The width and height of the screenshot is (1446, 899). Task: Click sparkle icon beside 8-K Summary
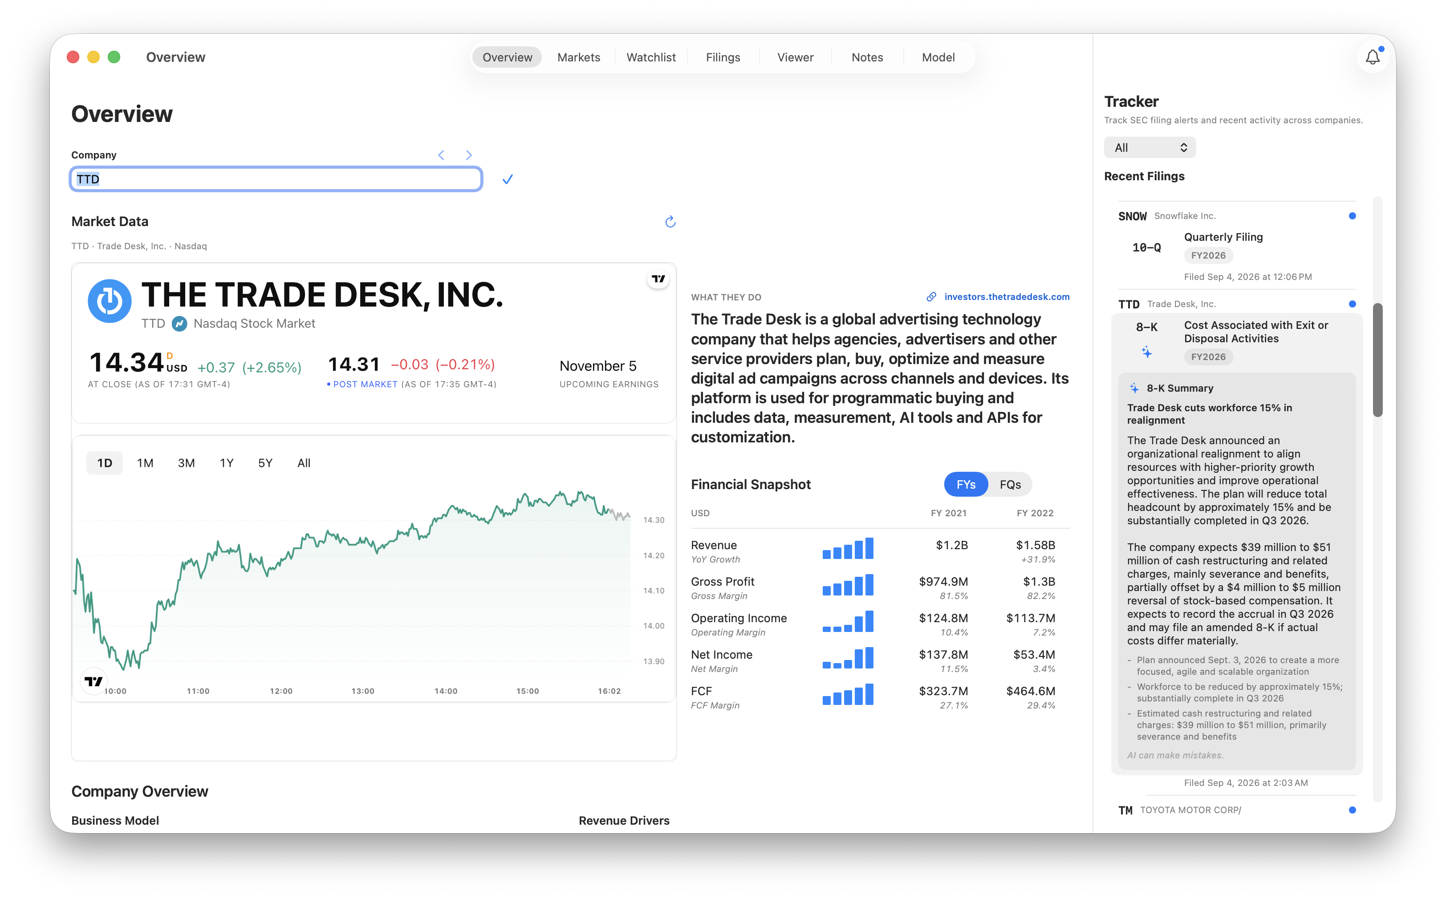pos(1134,388)
